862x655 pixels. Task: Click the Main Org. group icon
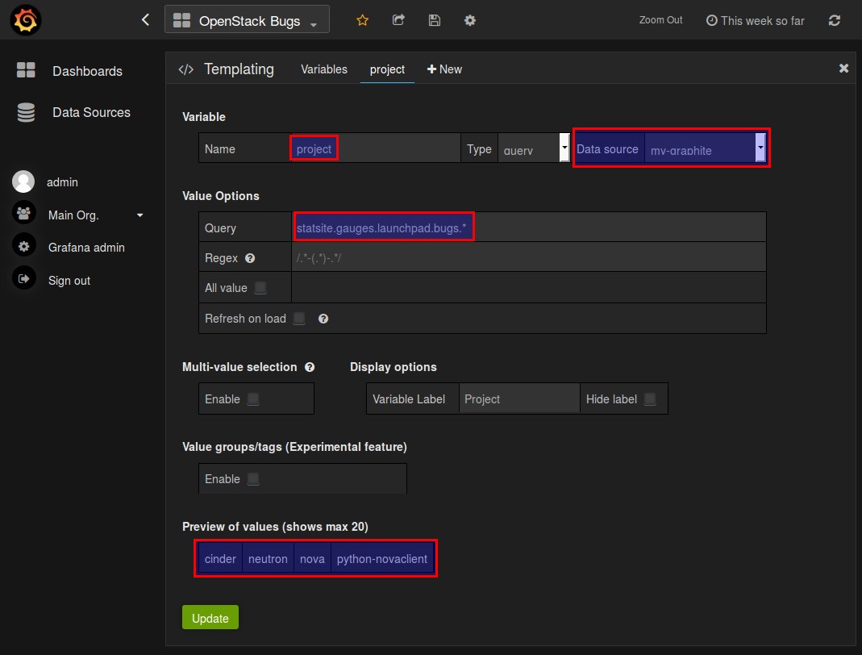pos(23,214)
